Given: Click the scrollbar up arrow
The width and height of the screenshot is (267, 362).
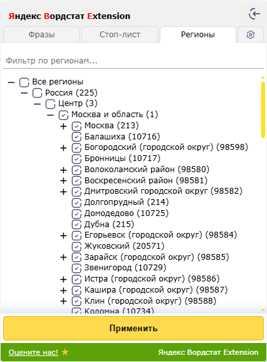Looking at the screenshot, I should coord(263,78).
